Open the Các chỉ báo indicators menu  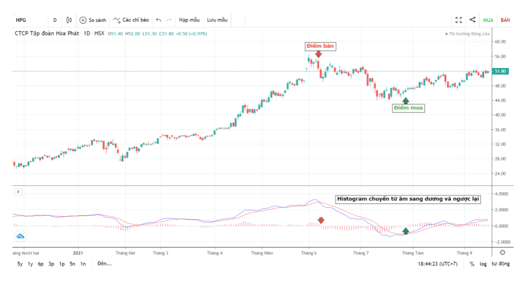(131, 20)
